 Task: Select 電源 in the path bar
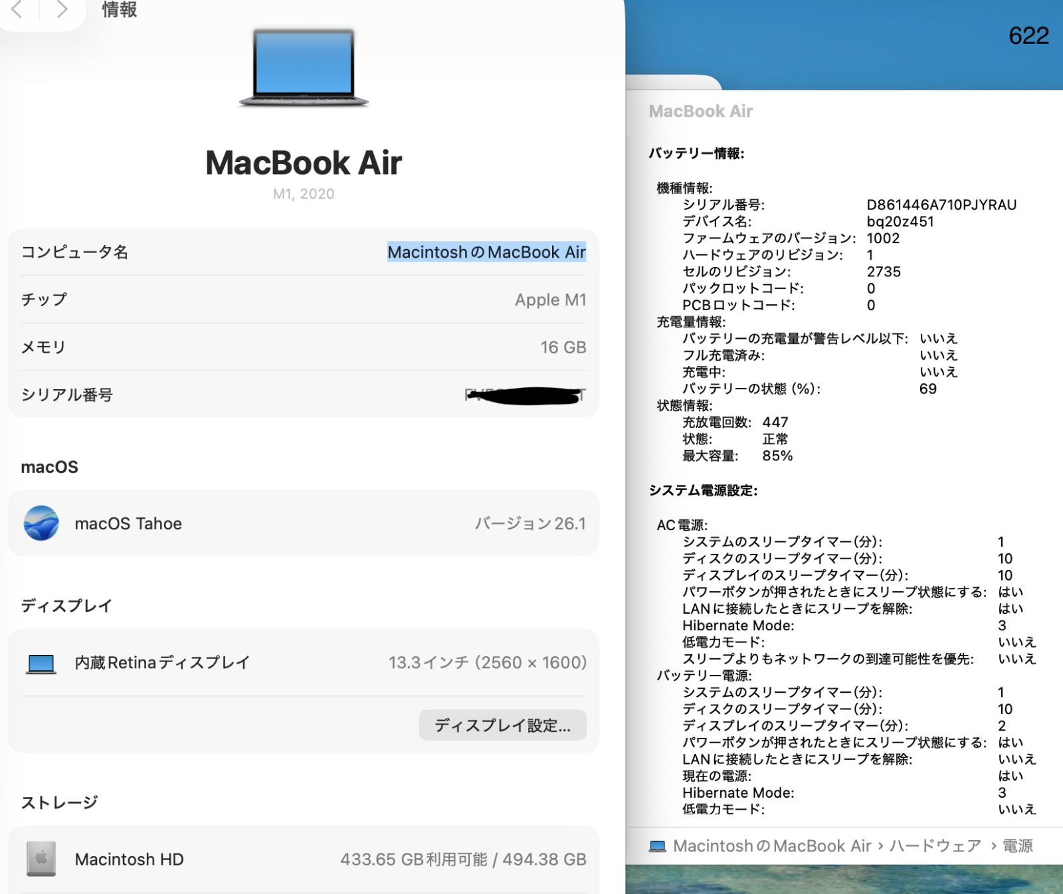click(x=1017, y=846)
